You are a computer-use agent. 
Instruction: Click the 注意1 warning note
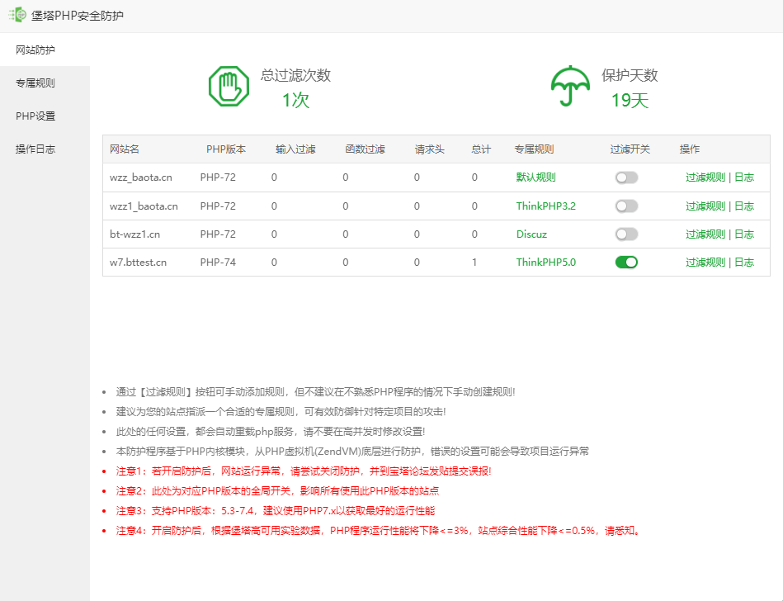click(x=304, y=471)
